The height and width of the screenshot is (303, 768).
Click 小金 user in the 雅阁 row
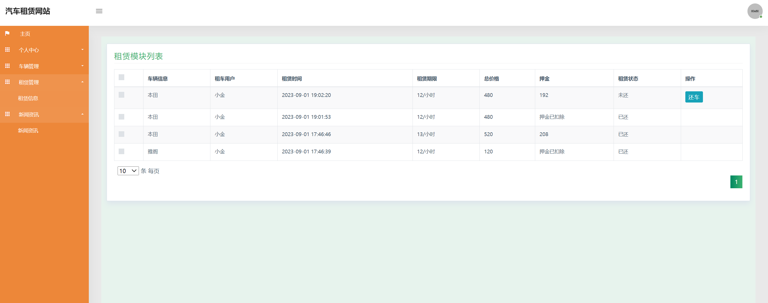pyautogui.click(x=220, y=151)
